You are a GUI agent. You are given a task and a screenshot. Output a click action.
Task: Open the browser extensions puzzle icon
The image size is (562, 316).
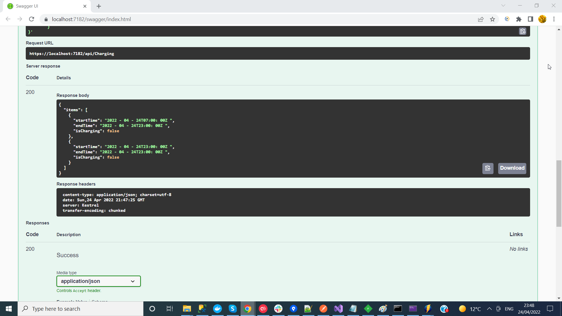point(519,19)
